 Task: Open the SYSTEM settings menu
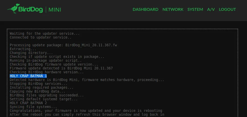point(195,10)
